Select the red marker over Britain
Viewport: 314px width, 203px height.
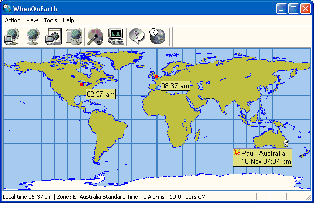(x=156, y=77)
